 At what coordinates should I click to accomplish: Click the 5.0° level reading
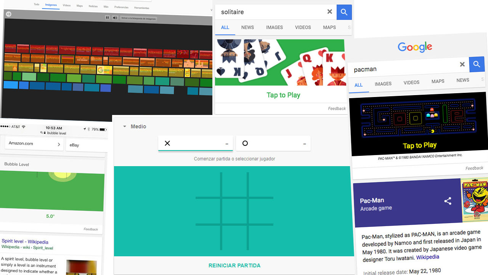point(50,216)
